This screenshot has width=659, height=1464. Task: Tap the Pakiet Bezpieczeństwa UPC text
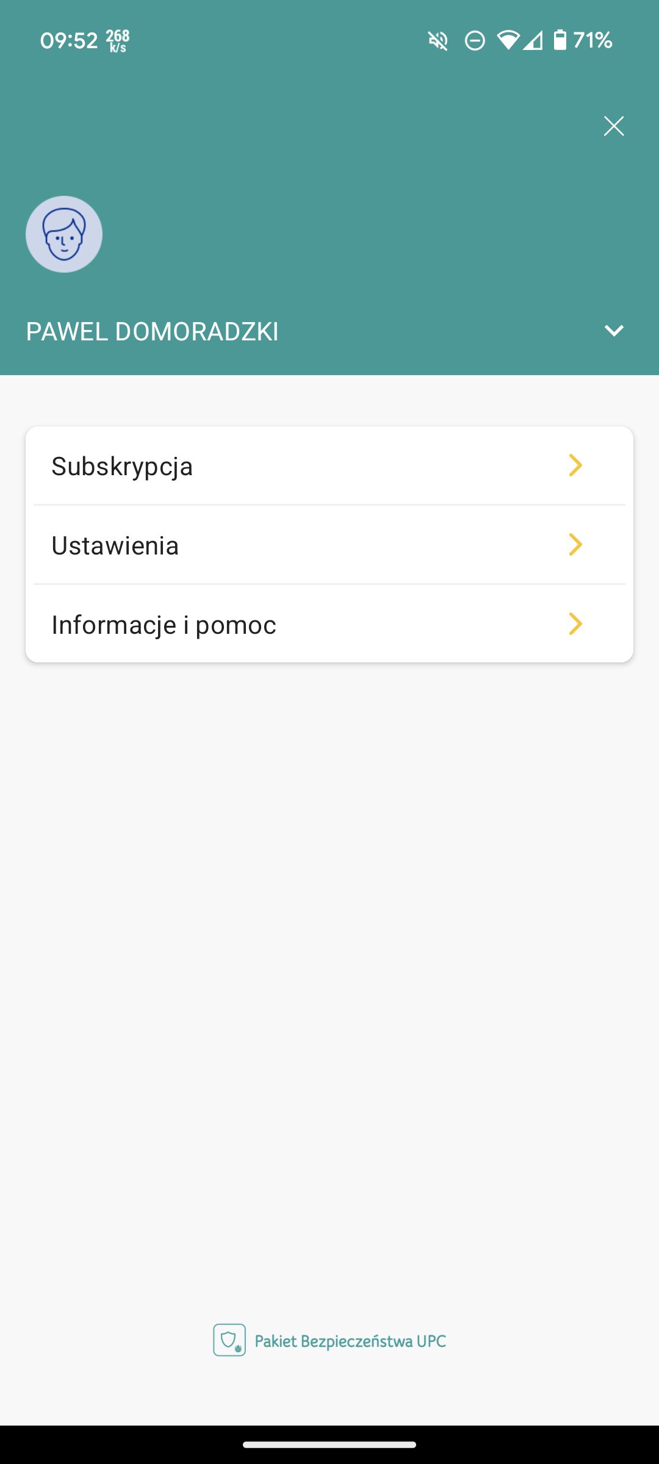[x=350, y=1341]
